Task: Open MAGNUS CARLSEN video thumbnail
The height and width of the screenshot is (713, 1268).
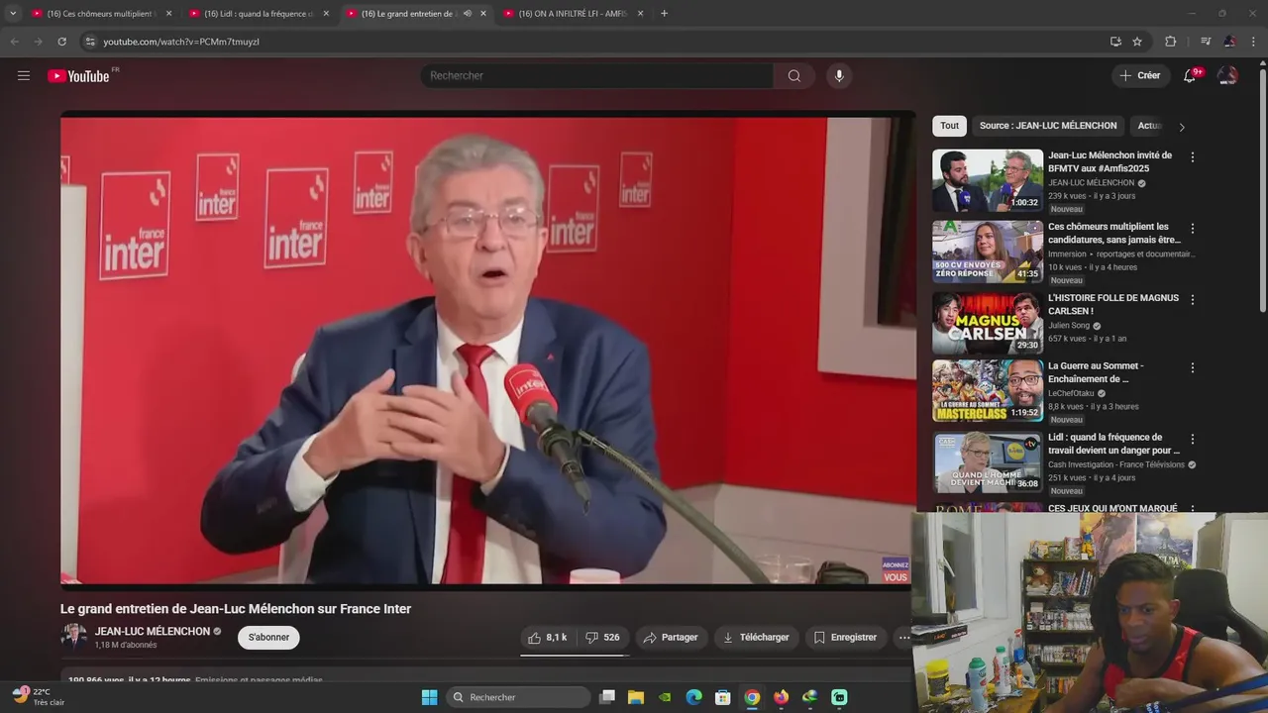Action: [988, 323]
